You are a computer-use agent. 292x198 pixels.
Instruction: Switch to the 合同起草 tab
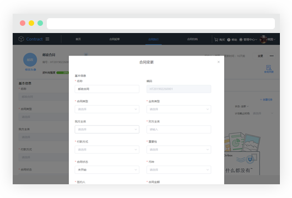115,39
